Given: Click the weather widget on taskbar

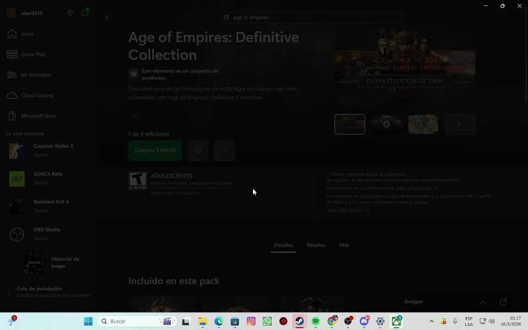Looking at the screenshot, I should click(12, 321).
